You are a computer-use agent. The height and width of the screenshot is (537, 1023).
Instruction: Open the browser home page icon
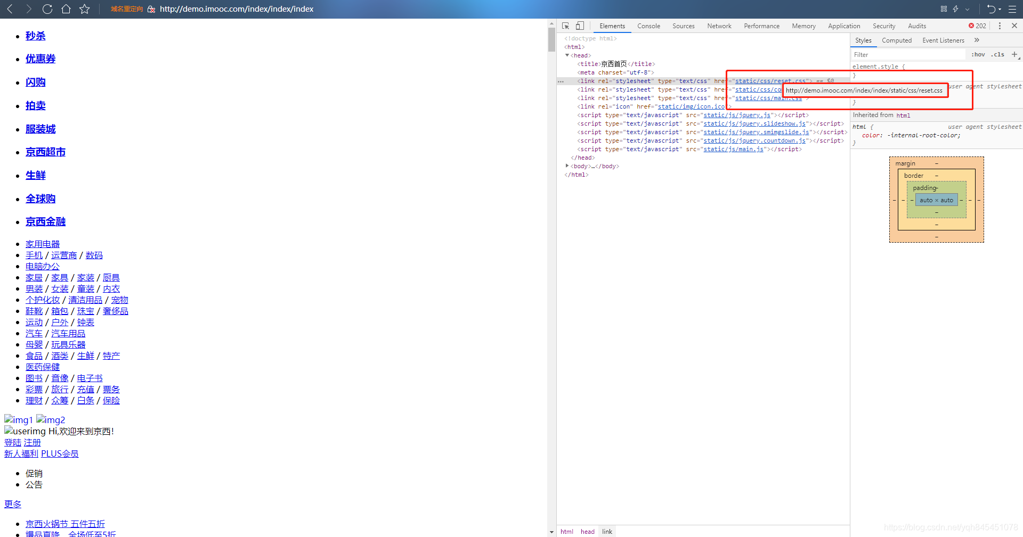66,9
